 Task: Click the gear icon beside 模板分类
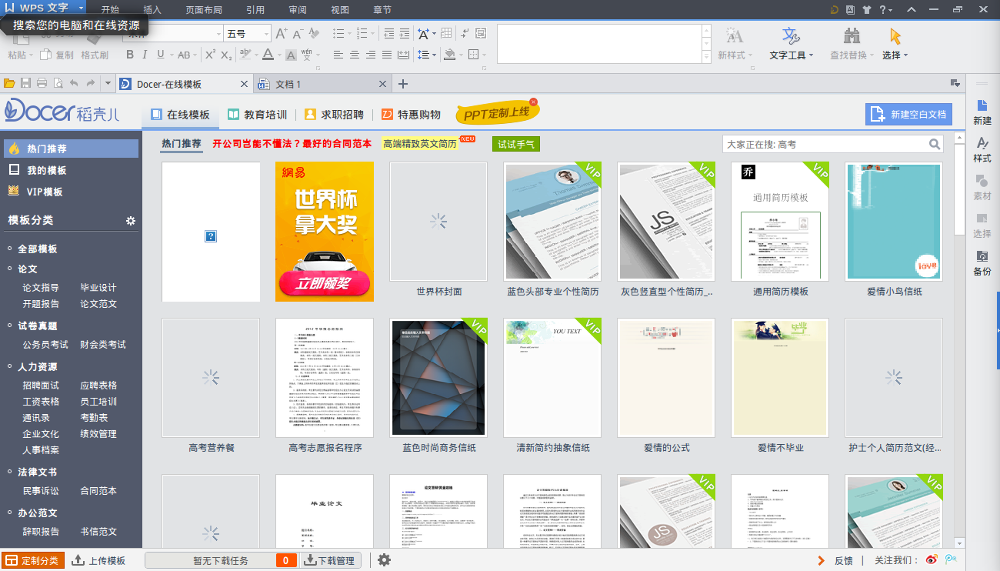click(x=131, y=221)
